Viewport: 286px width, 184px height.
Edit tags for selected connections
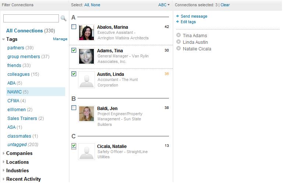pyautogui.click(x=188, y=22)
